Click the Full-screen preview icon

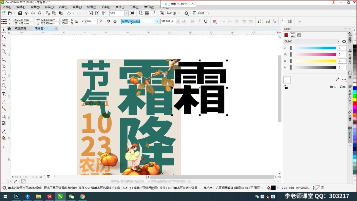tap(132, 13)
